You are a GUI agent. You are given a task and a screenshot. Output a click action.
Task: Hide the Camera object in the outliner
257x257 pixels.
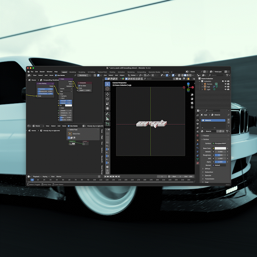click(x=225, y=84)
